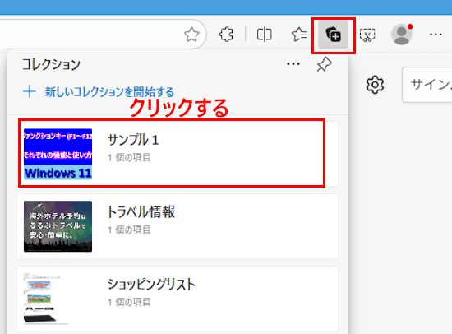Open the トラベル情報 collection

[178, 226]
